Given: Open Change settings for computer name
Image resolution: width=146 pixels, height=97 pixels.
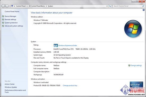Looking at the screenshot, I should [136, 65].
